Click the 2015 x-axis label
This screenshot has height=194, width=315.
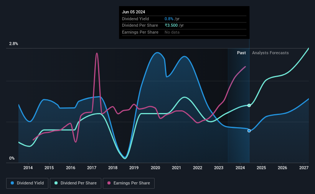(49, 168)
